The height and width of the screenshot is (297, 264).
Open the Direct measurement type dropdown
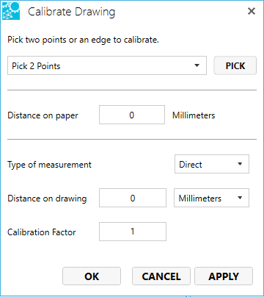pos(212,164)
